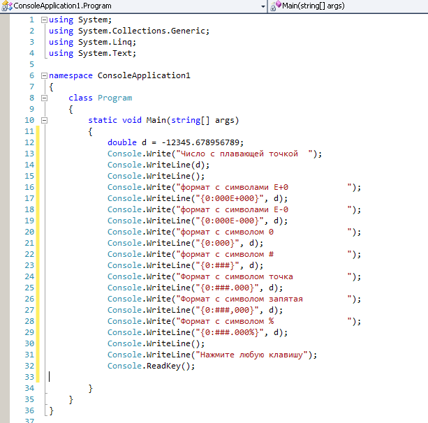Click the 'namespace' keyword on line 6
The image size is (428, 423).
71,76
